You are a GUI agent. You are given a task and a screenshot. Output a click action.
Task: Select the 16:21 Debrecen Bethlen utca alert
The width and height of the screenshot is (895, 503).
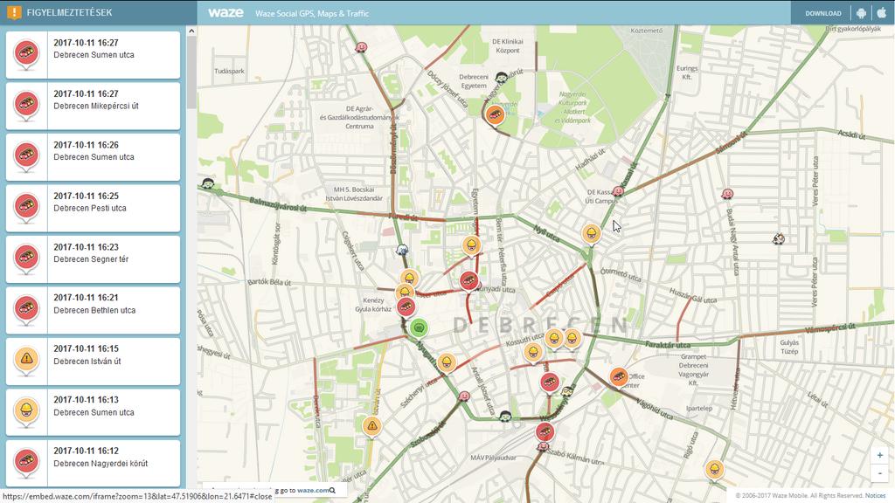click(x=93, y=310)
